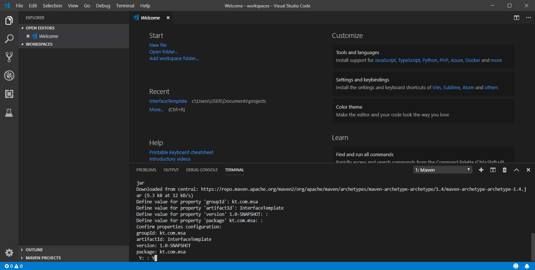Expand the Outline section

click(x=74, y=250)
